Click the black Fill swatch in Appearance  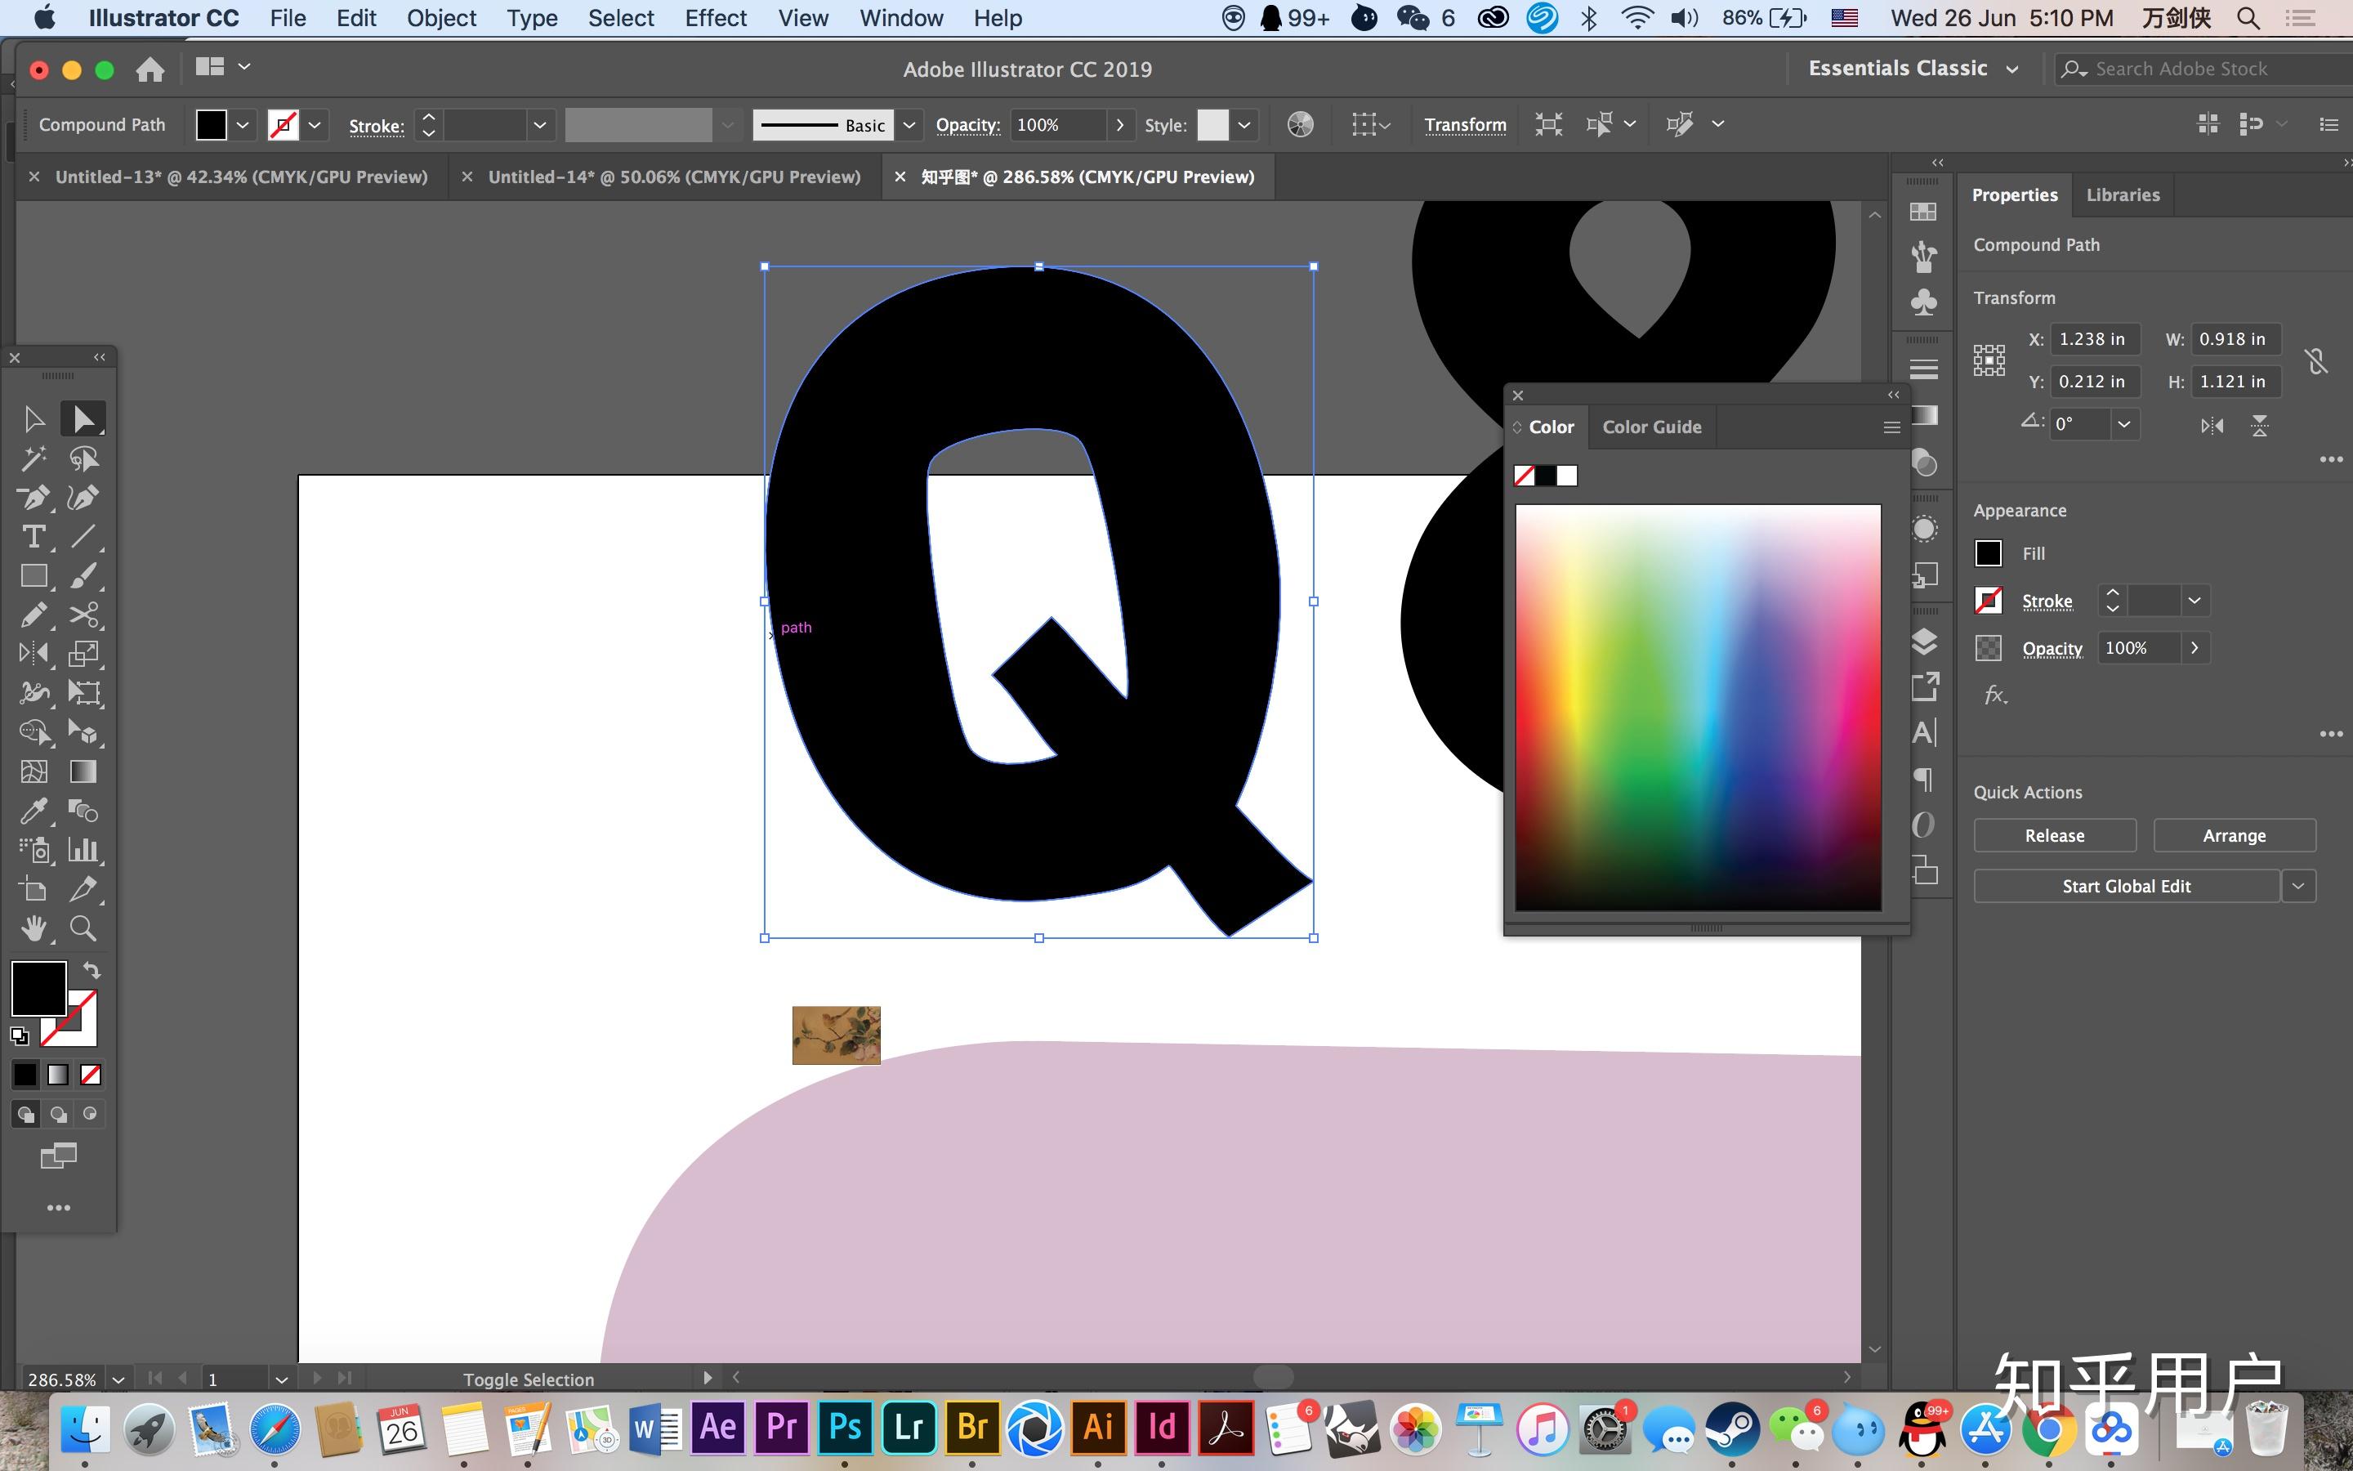pyautogui.click(x=1989, y=553)
